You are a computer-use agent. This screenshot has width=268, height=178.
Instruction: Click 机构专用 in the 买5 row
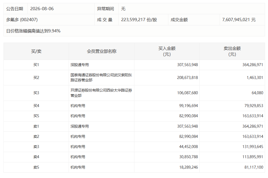pos(78,116)
